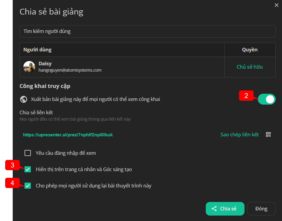Click the red annotation marker numbered 4

click(x=12, y=183)
